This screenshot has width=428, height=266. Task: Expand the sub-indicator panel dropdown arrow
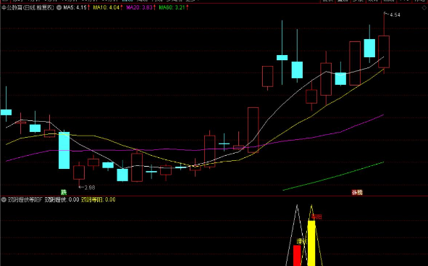(x=4, y=199)
